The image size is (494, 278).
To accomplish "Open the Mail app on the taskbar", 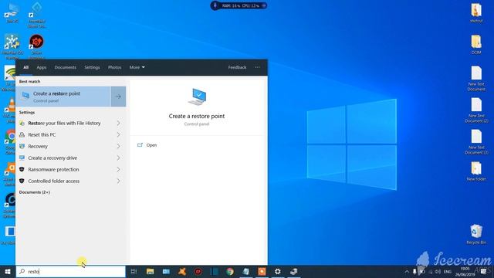I will 166,271.
